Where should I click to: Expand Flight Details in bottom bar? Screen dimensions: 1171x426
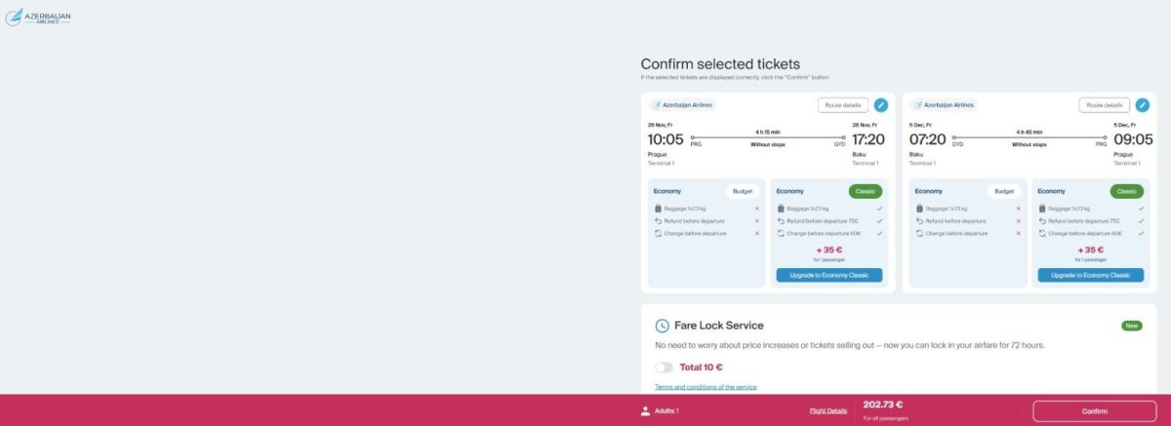point(828,410)
